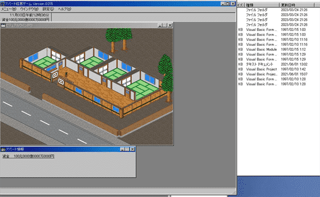Sort the file list by 更新日時 column
This screenshot has width=320, height=197.
click(x=297, y=5)
